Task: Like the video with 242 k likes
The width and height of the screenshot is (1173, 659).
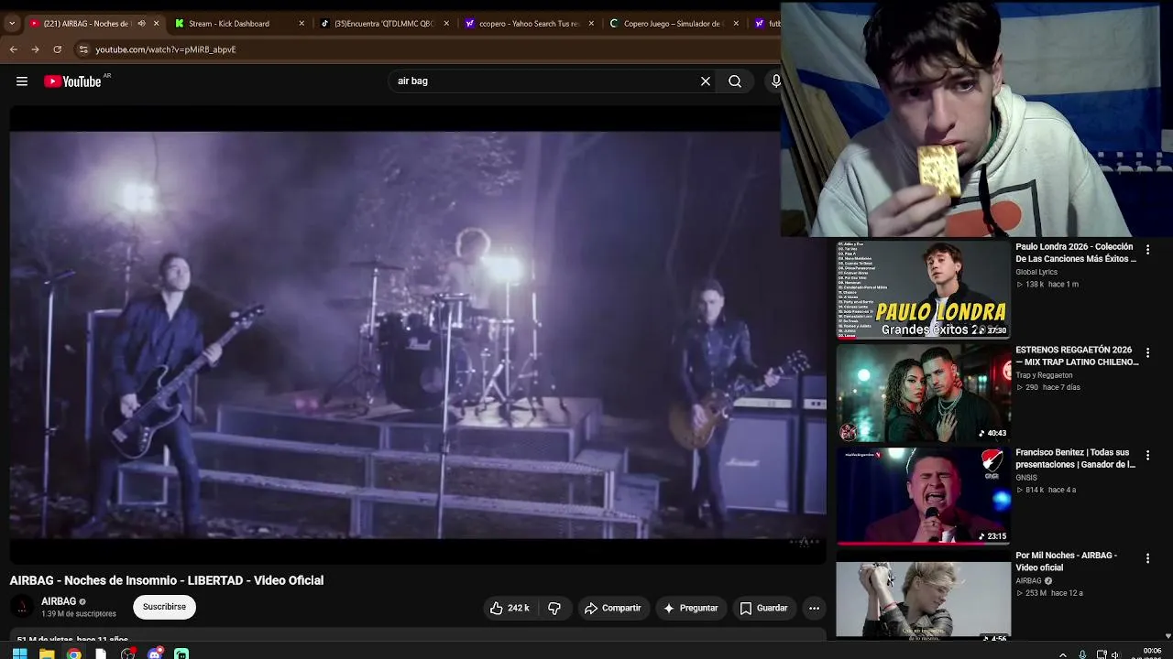Action: pos(510,608)
